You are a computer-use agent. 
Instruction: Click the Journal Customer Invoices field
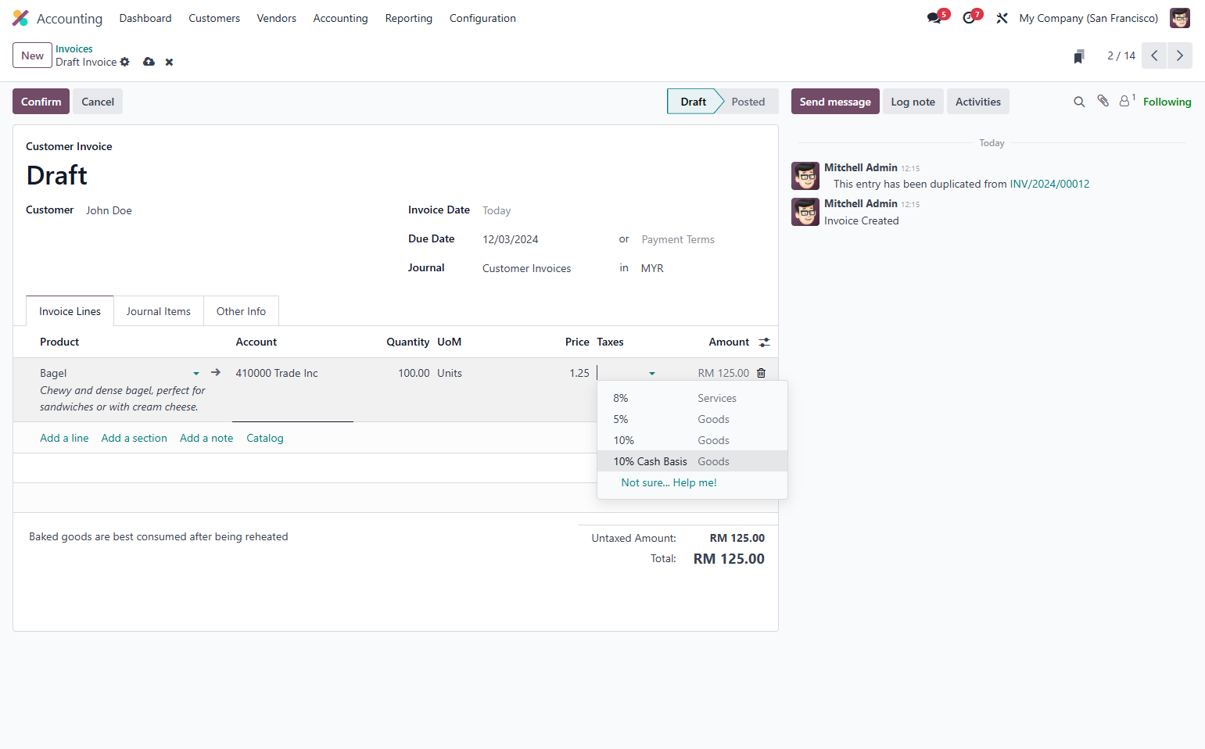click(526, 268)
